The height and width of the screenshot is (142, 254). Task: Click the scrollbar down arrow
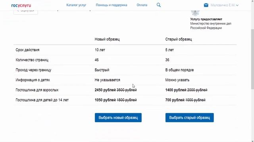252,141
